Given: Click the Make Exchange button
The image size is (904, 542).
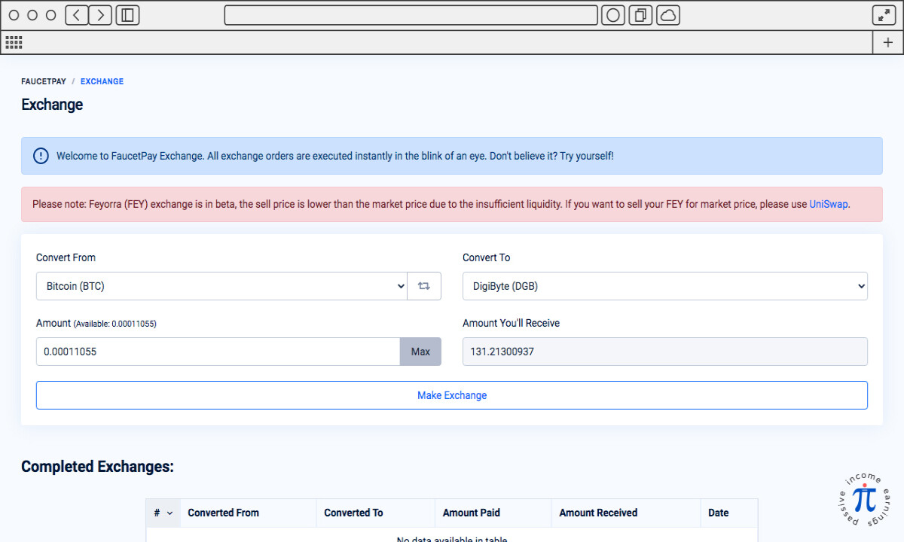Looking at the screenshot, I should (x=452, y=395).
